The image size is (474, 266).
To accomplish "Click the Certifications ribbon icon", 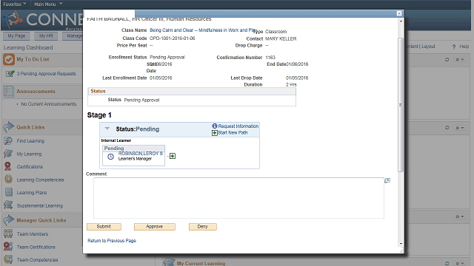I will (x=8, y=166).
